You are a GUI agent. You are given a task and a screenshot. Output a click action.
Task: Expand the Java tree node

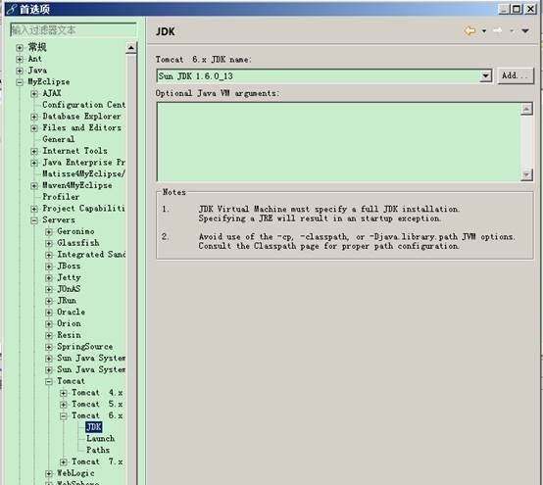20,71
